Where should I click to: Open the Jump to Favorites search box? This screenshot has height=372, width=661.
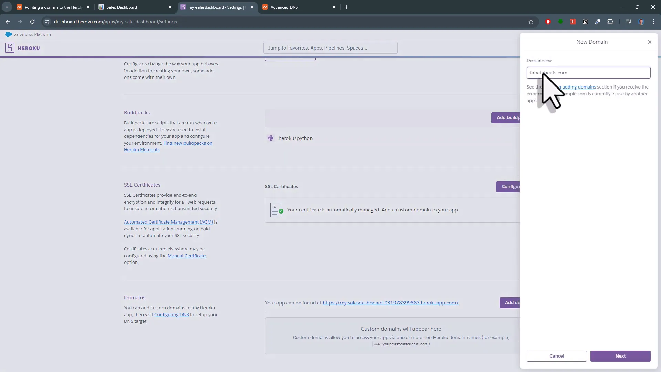pos(330,48)
